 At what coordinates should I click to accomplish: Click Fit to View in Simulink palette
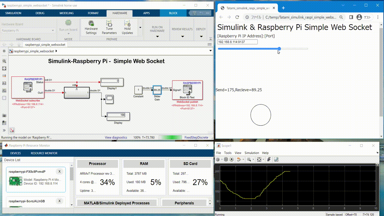pyautogui.click(x=4, y=68)
